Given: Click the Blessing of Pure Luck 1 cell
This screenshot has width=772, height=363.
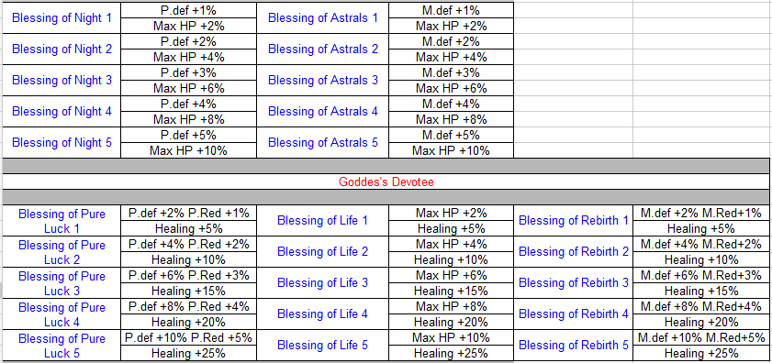Looking at the screenshot, I should pyautogui.click(x=62, y=221).
